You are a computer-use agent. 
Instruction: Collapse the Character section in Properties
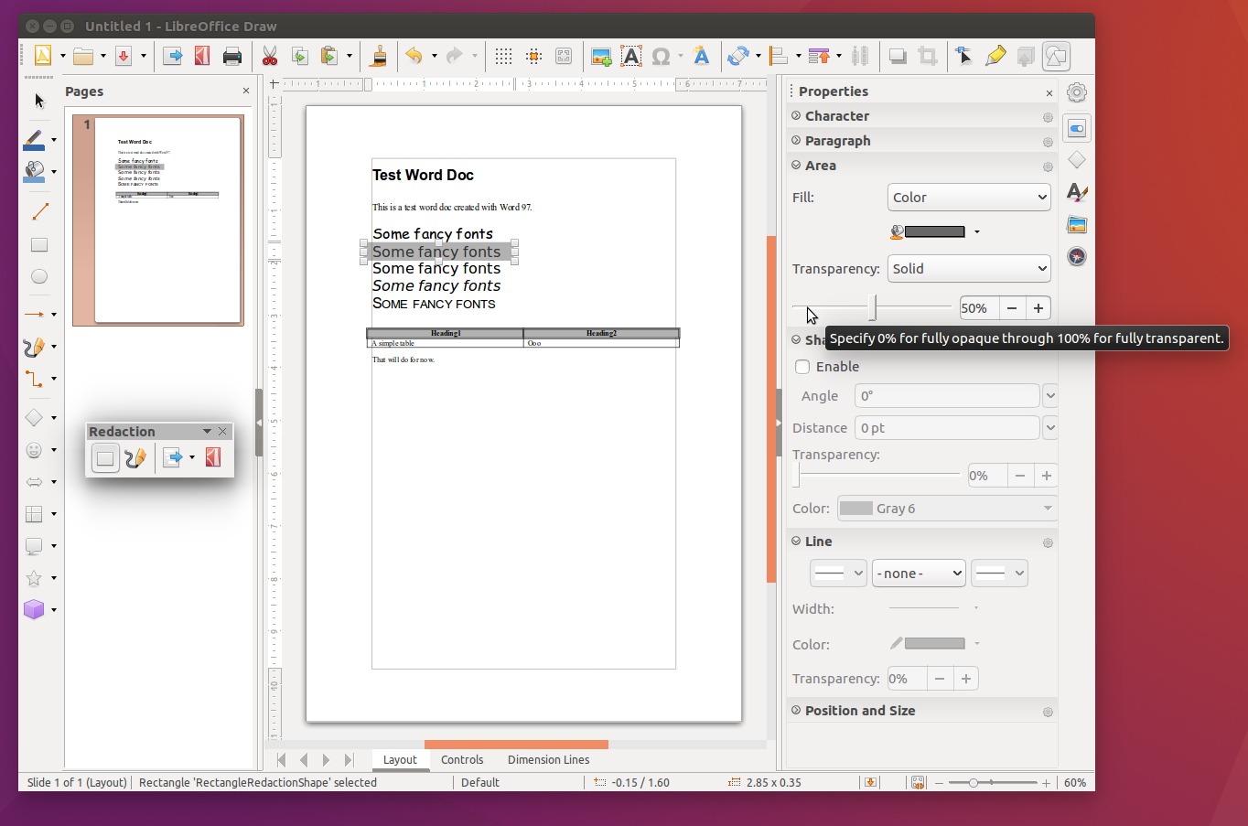[x=795, y=116]
